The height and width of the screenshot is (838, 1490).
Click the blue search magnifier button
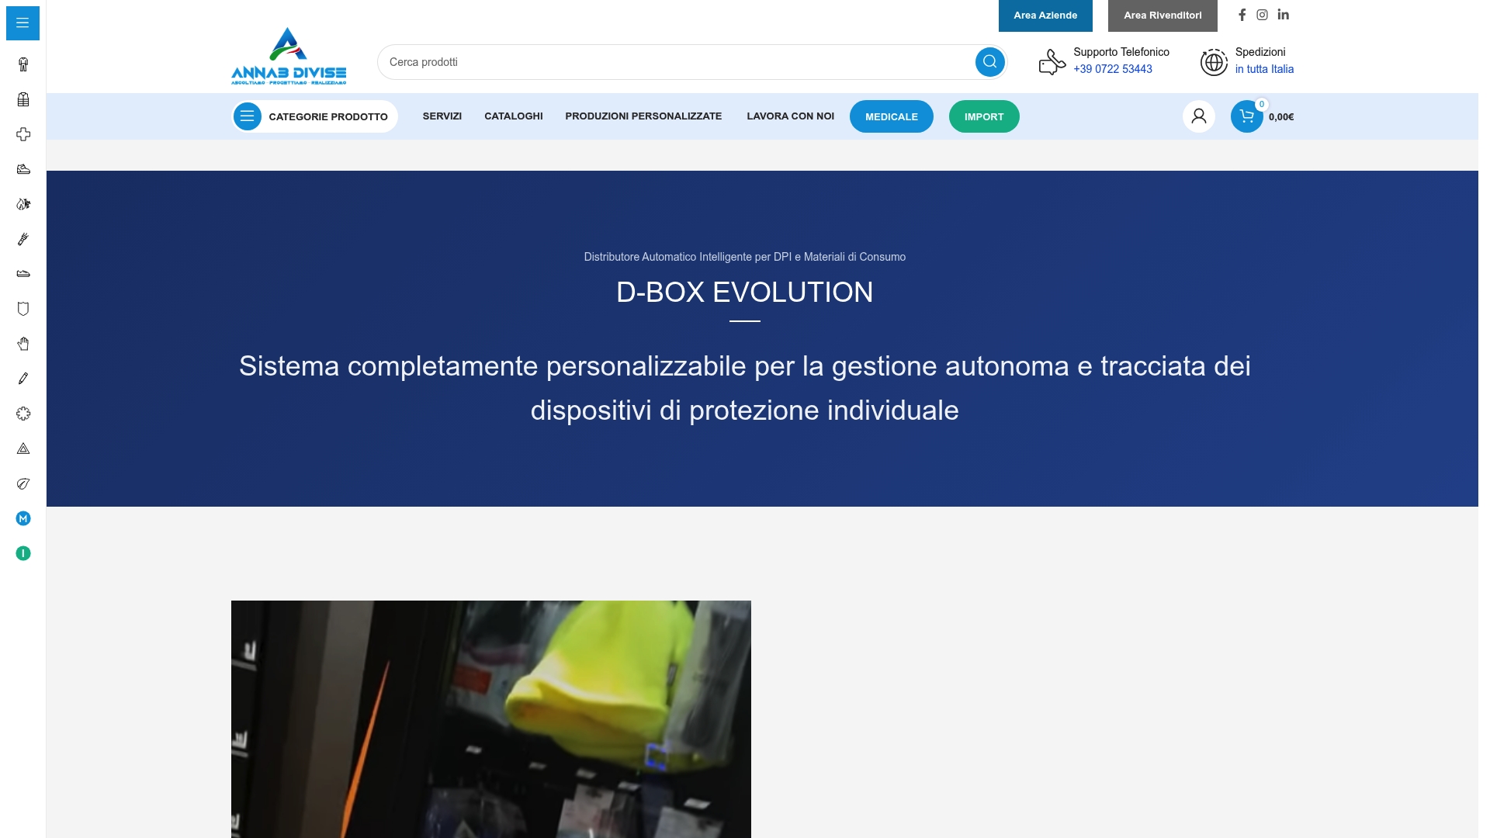pyautogui.click(x=989, y=62)
